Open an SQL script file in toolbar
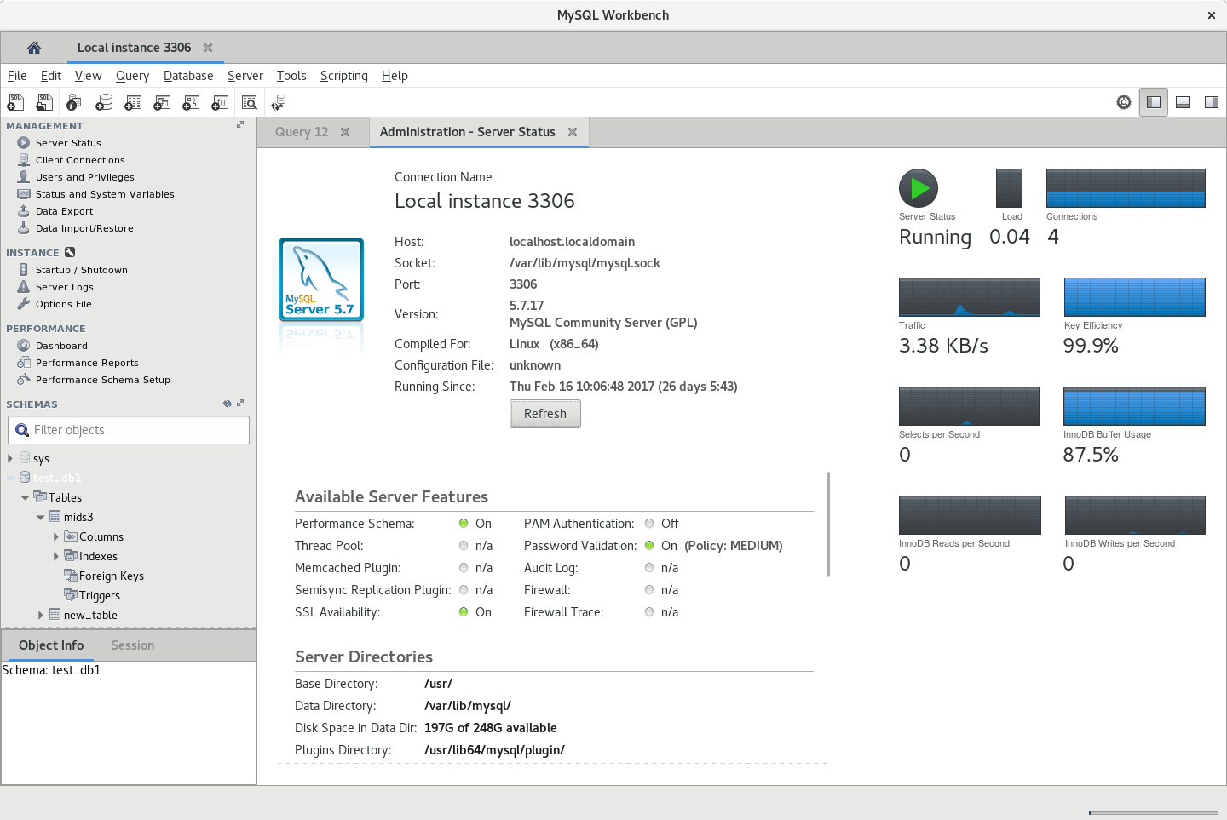 44,102
